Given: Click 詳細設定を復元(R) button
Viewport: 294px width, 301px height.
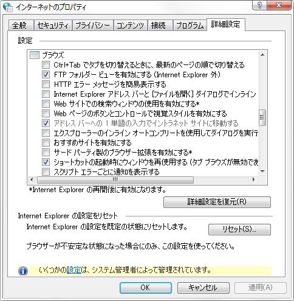Looking at the screenshot, I should pos(217,202).
